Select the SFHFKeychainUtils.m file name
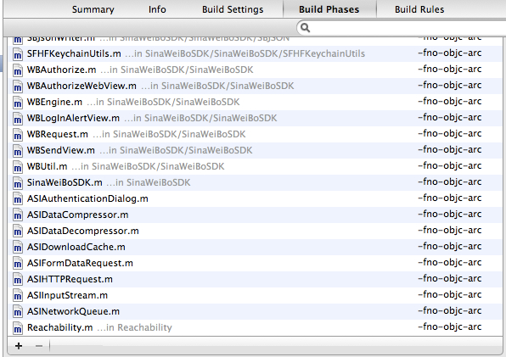 74,53
